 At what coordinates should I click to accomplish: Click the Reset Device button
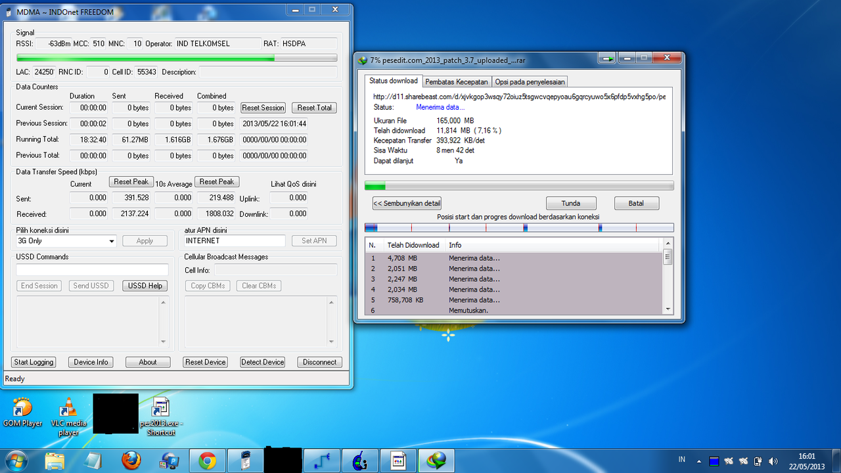pyautogui.click(x=206, y=362)
